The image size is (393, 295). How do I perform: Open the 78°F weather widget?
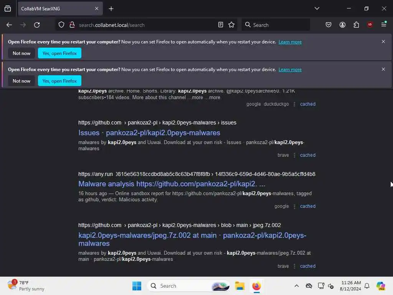pyautogui.click(x=26, y=286)
